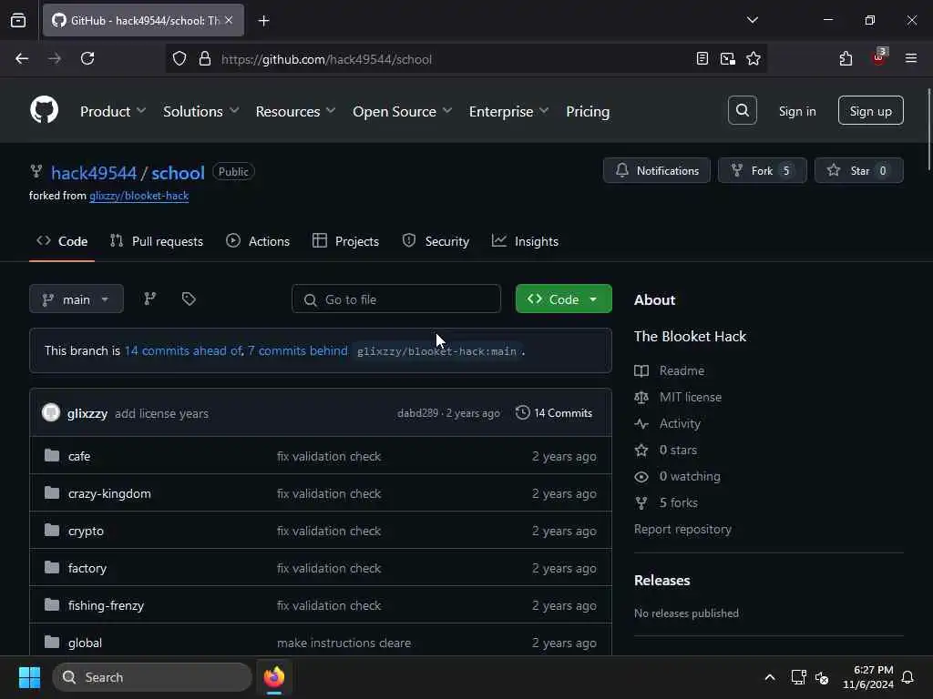The height and width of the screenshot is (699, 933).
Task: View branches via the branch icon
Action: pyautogui.click(x=150, y=299)
